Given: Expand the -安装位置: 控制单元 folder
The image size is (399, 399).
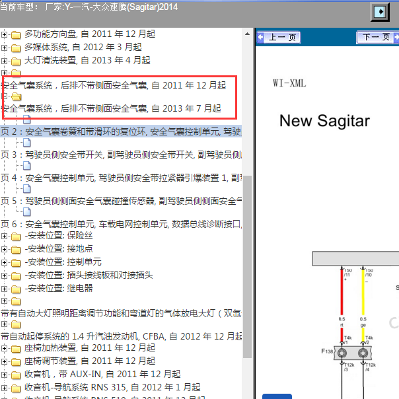Looking at the screenshot, I should pyautogui.click(x=4, y=263).
